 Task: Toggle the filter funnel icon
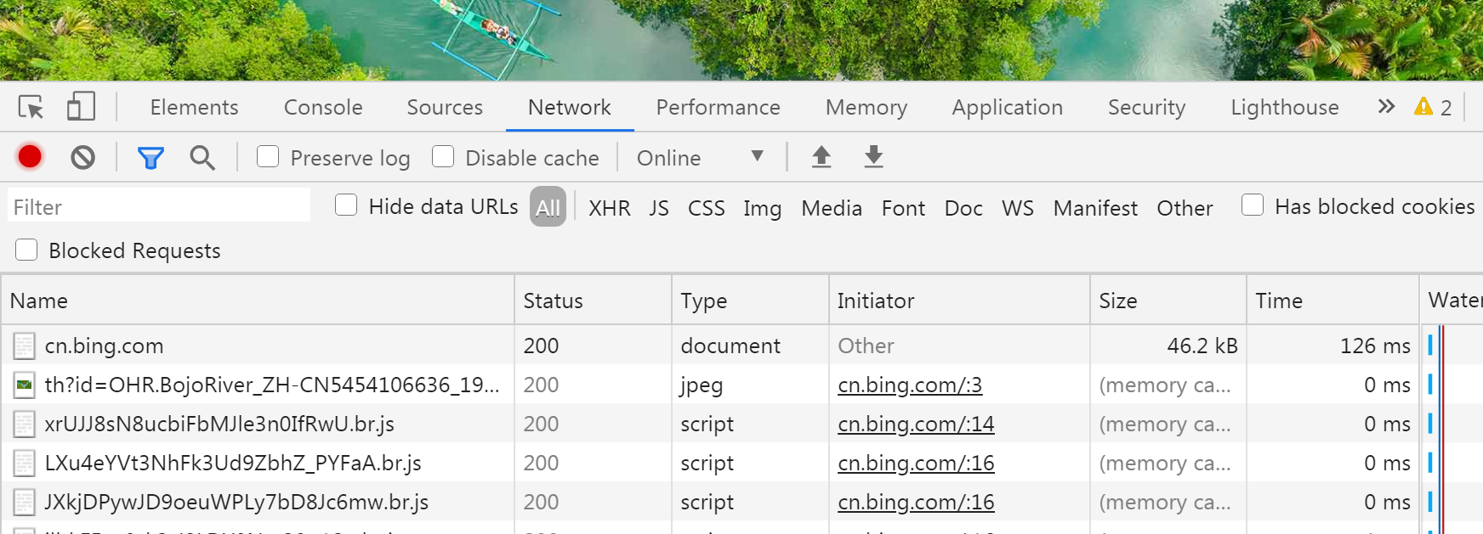click(151, 158)
